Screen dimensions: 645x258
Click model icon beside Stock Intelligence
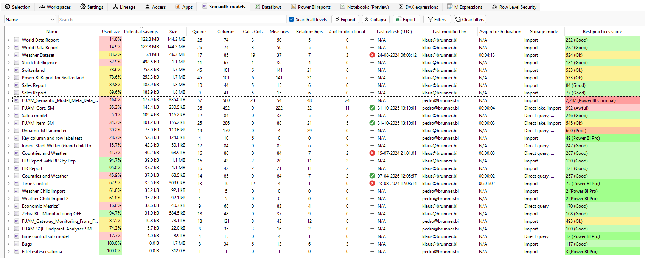coord(17,62)
